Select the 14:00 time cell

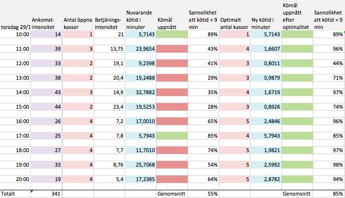coord(15,92)
